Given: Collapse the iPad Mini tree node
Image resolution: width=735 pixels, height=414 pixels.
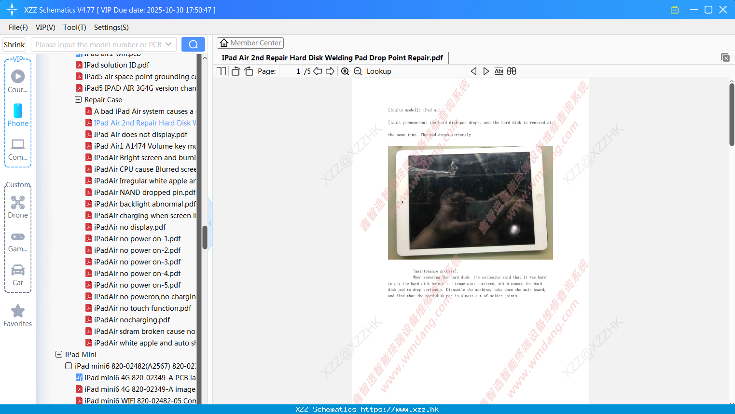Looking at the screenshot, I should [x=59, y=355].
